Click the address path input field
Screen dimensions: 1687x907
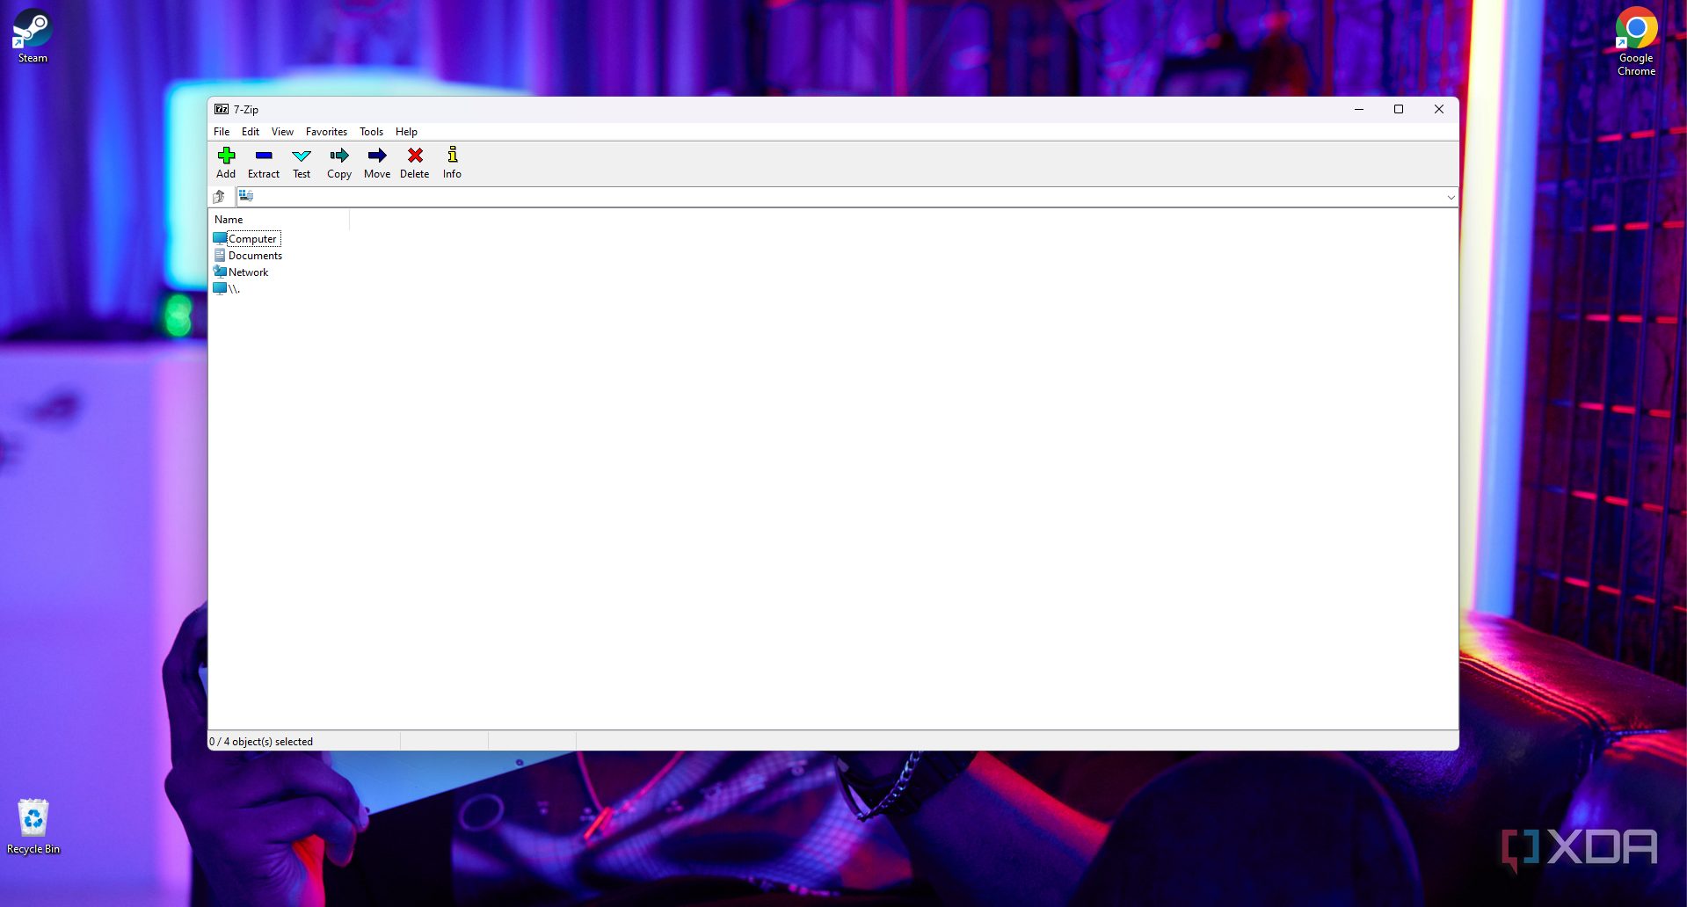[x=848, y=197]
